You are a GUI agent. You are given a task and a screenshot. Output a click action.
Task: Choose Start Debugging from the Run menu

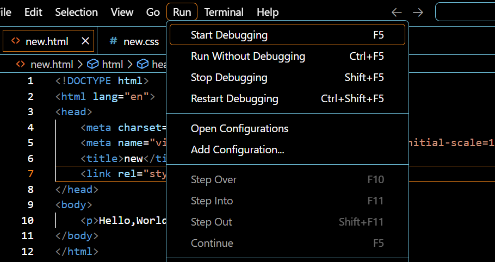(x=287, y=35)
